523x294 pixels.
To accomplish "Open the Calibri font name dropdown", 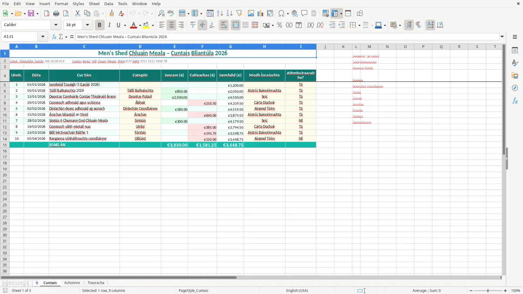I will click(x=56, y=25).
